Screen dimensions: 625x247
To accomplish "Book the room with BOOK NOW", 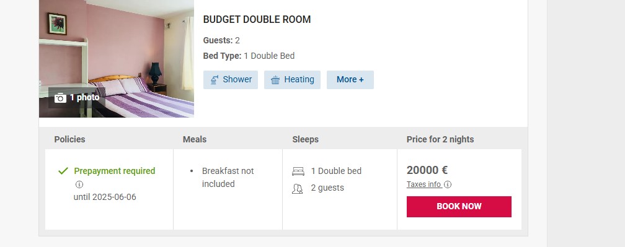I will click(459, 206).
